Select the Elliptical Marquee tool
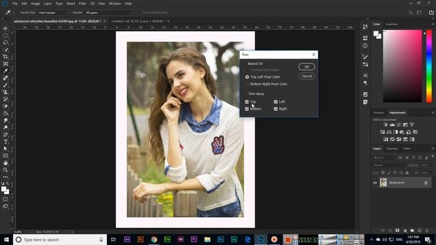Viewport: 436px width, 245px height. pyautogui.click(x=5, y=35)
